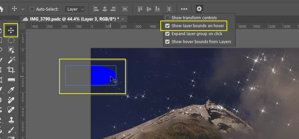Open the three-dots align and distribute options
This screenshot has width=299, height=139.
(x=184, y=9)
